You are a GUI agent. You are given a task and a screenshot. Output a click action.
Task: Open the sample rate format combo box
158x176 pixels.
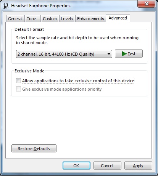tap(64, 54)
